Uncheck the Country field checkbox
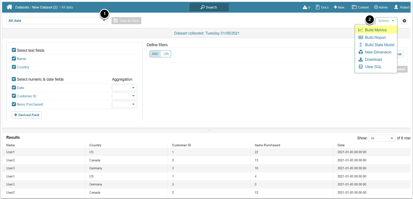The width and height of the screenshot is (413, 199). coord(14,67)
